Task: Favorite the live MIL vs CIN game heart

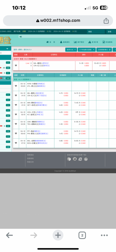Action: pyautogui.click(x=16, y=66)
